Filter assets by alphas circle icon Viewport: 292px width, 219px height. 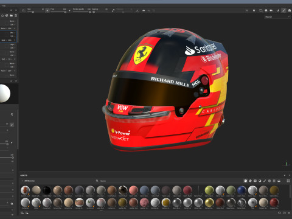coord(269,181)
